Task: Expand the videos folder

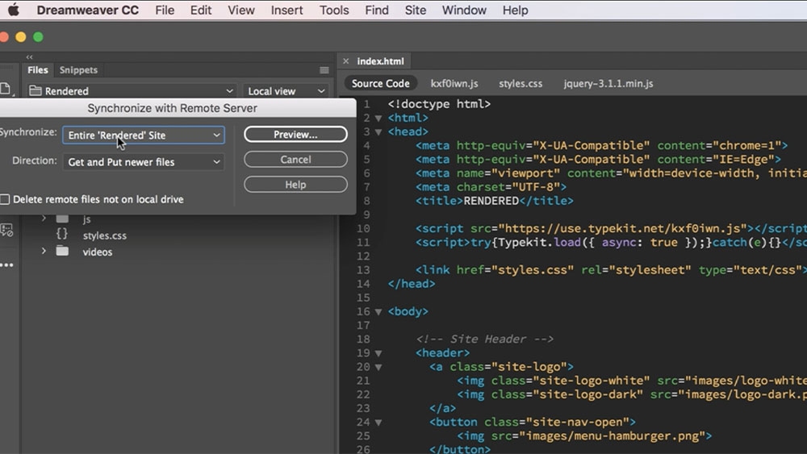Action: click(44, 252)
